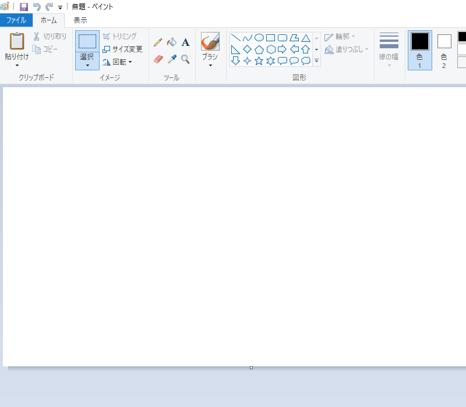This screenshot has height=407, width=466.
Task: Choose the Cloud callout shape
Action: click(x=306, y=61)
